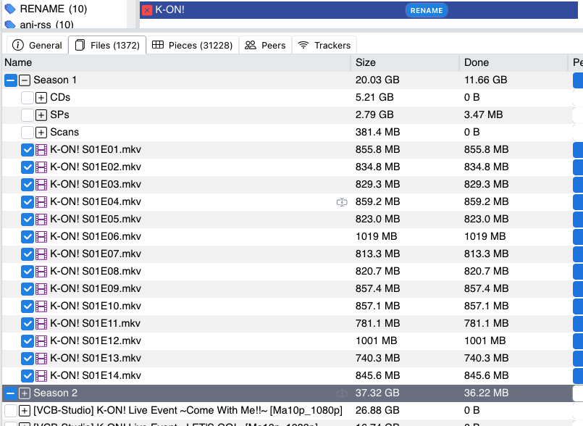Image resolution: width=583 pixels, height=426 pixels.
Task: Open the Peers tab
Action: pos(266,45)
